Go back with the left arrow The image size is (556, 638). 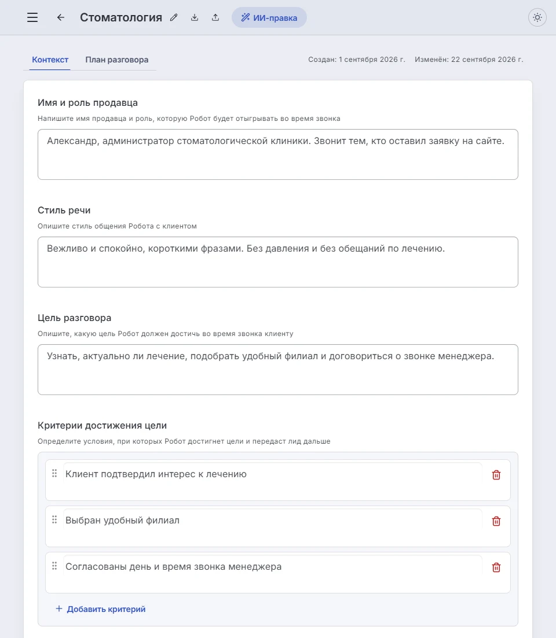coord(61,17)
